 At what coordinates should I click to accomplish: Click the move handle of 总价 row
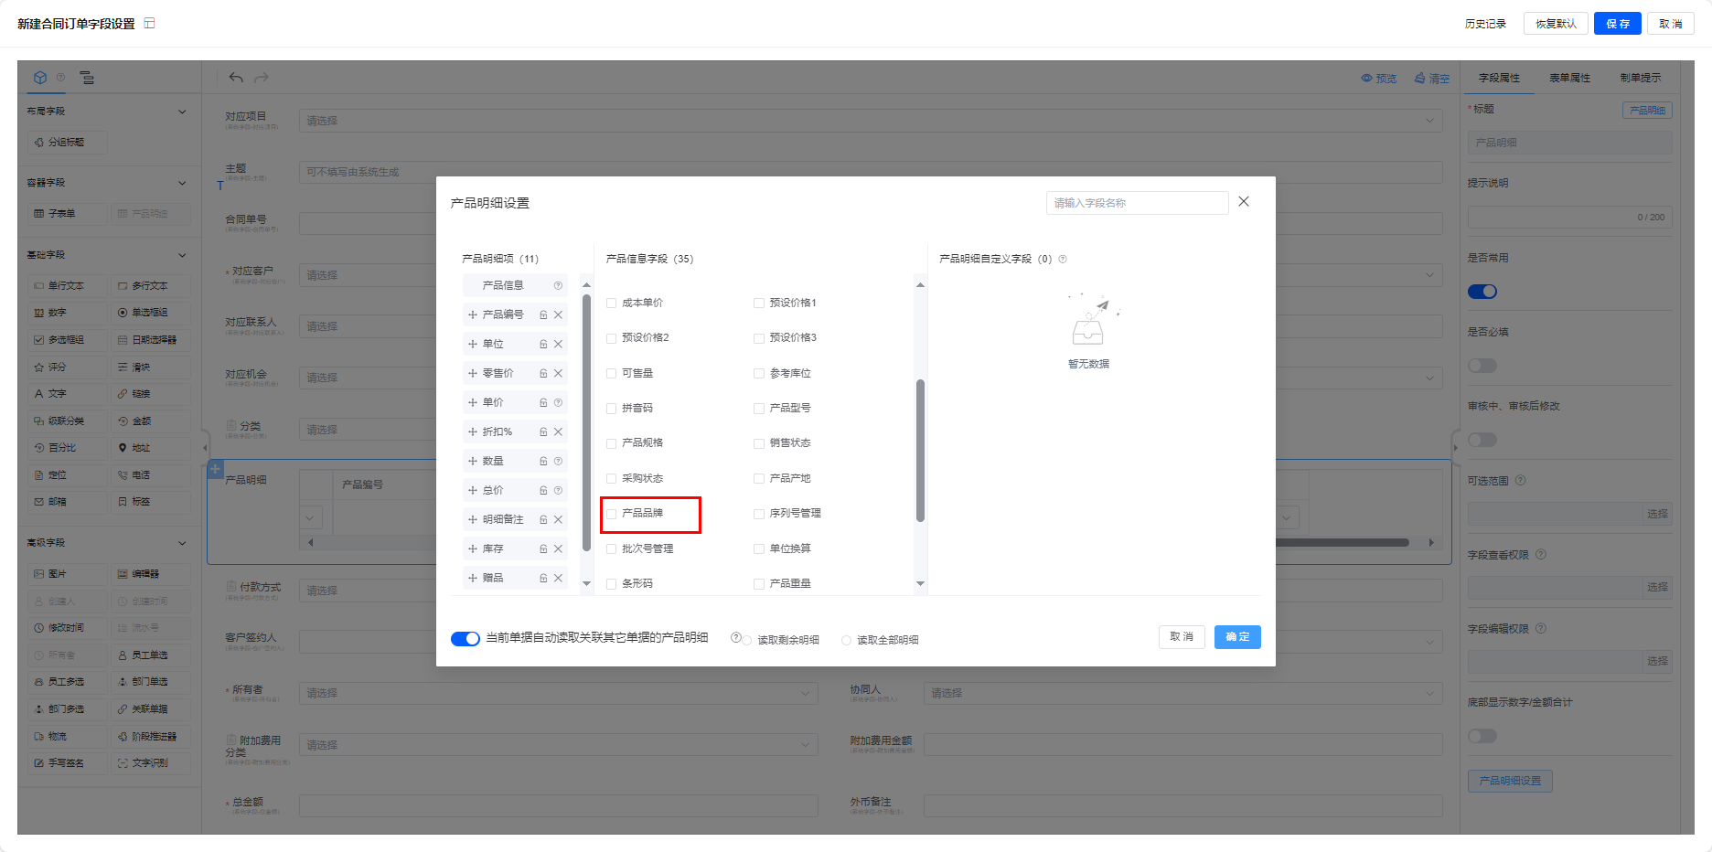473,490
